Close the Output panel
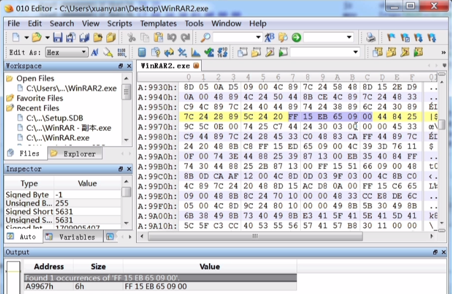452x294 pixels. pyautogui.click(x=443, y=252)
